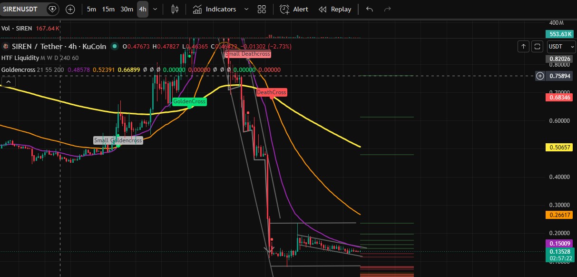Select the 4h timeframe
Screen dimensions: 577x277
click(143, 9)
